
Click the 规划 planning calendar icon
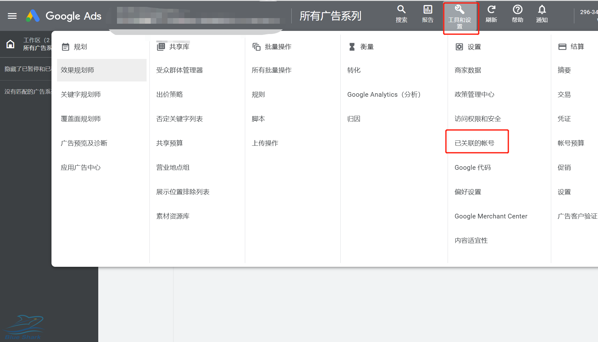(66, 47)
